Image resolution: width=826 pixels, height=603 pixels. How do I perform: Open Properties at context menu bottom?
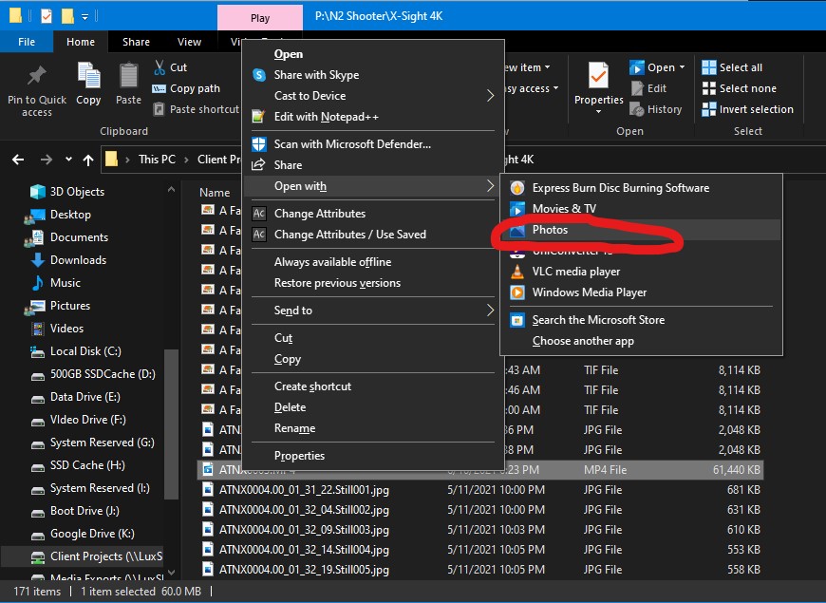tap(299, 456)
